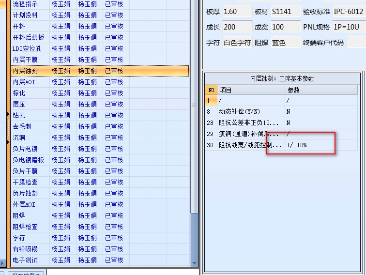Viewport: 366px width, 275px height.
Task: Select the 负电镀磨板 process row
Action: click(x=100, y=160)
